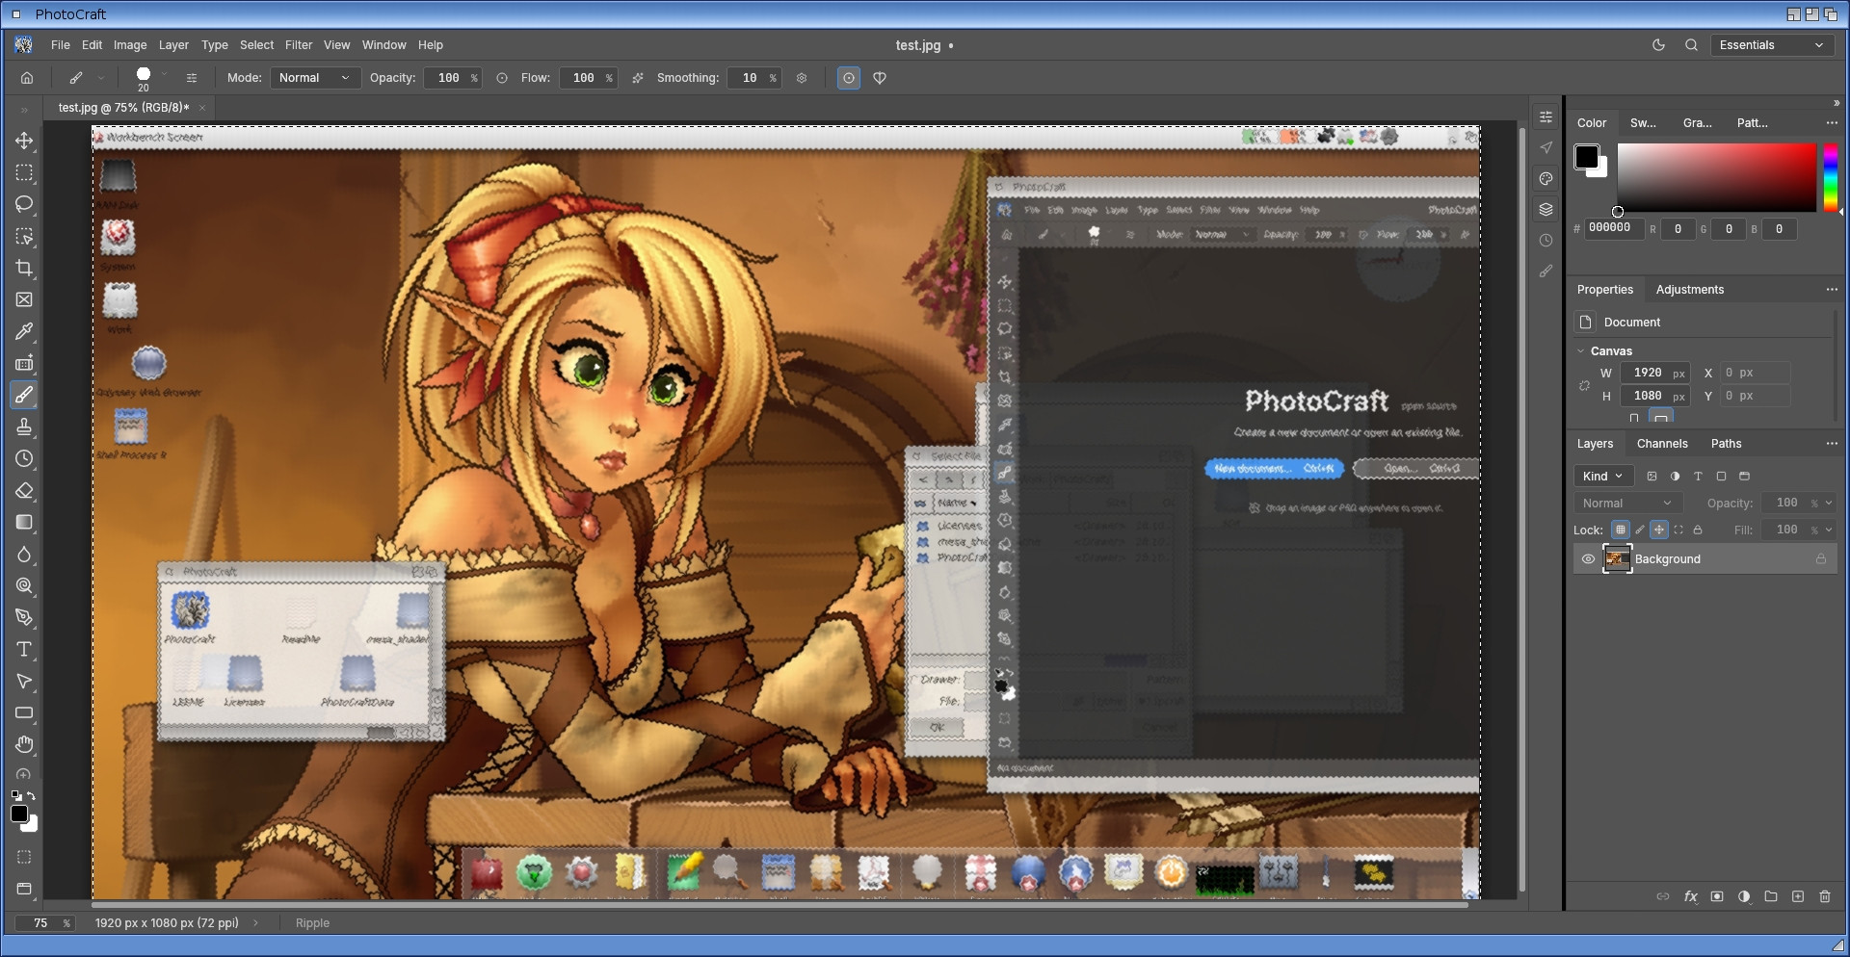The width and height of the screenshot is (1850, 957).
Task: Open the Filter menu
Action: [x=299, y=45]
